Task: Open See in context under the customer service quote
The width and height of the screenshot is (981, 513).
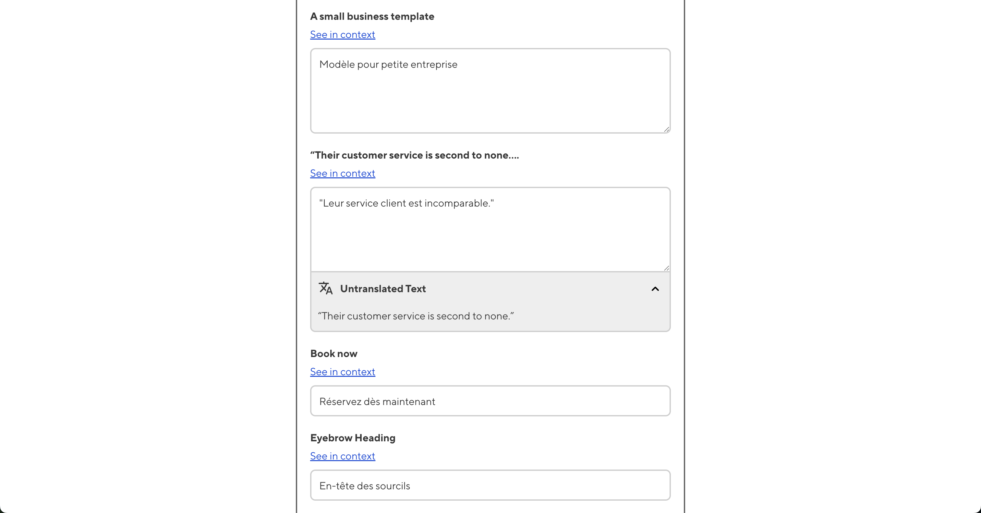Action: coord(342,173)
